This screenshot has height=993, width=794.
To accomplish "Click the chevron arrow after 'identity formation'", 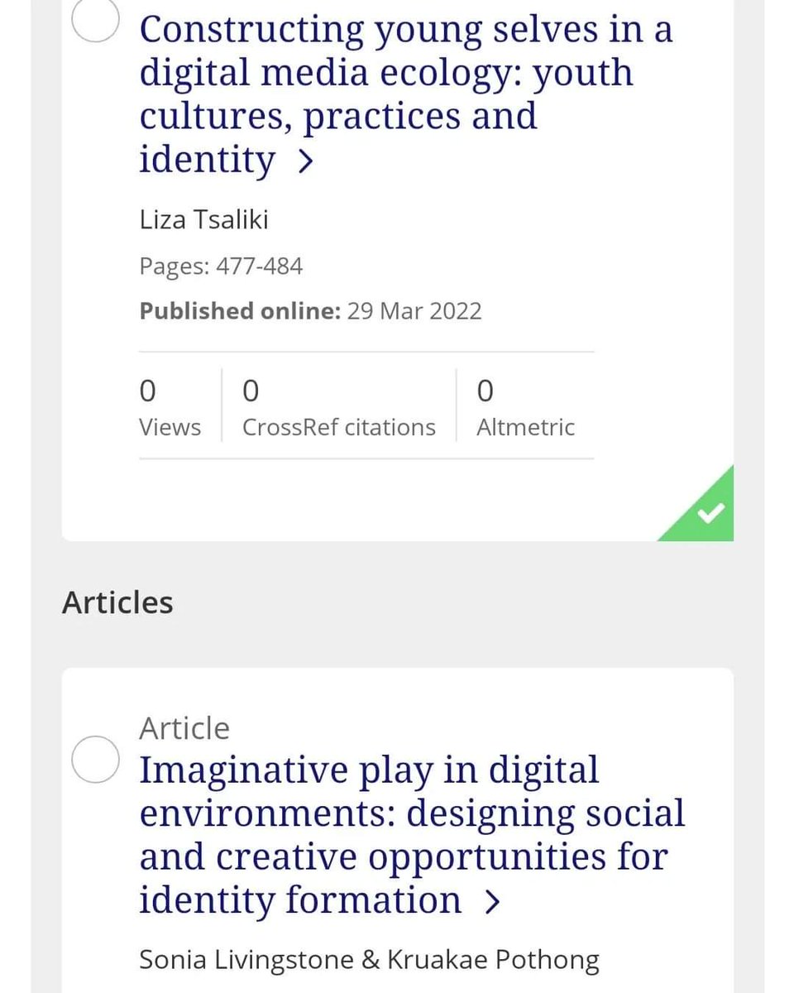I will (492, 902).
